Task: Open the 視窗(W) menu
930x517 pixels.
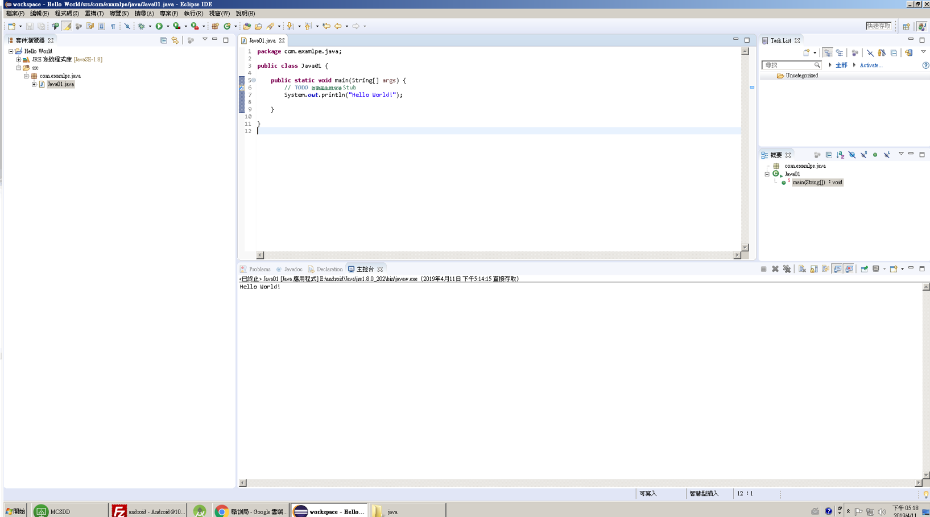Action: (x=219, y=13)
